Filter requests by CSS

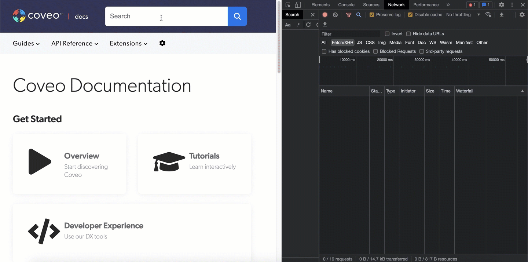[x=370, y=43]
